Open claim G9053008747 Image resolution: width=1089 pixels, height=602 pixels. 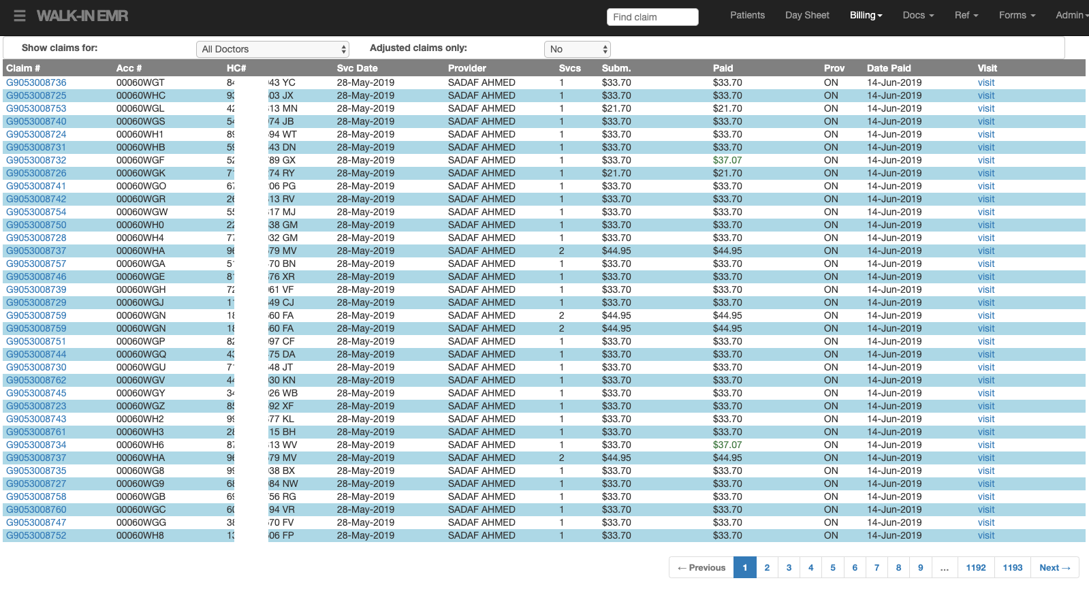coord(36,522)
